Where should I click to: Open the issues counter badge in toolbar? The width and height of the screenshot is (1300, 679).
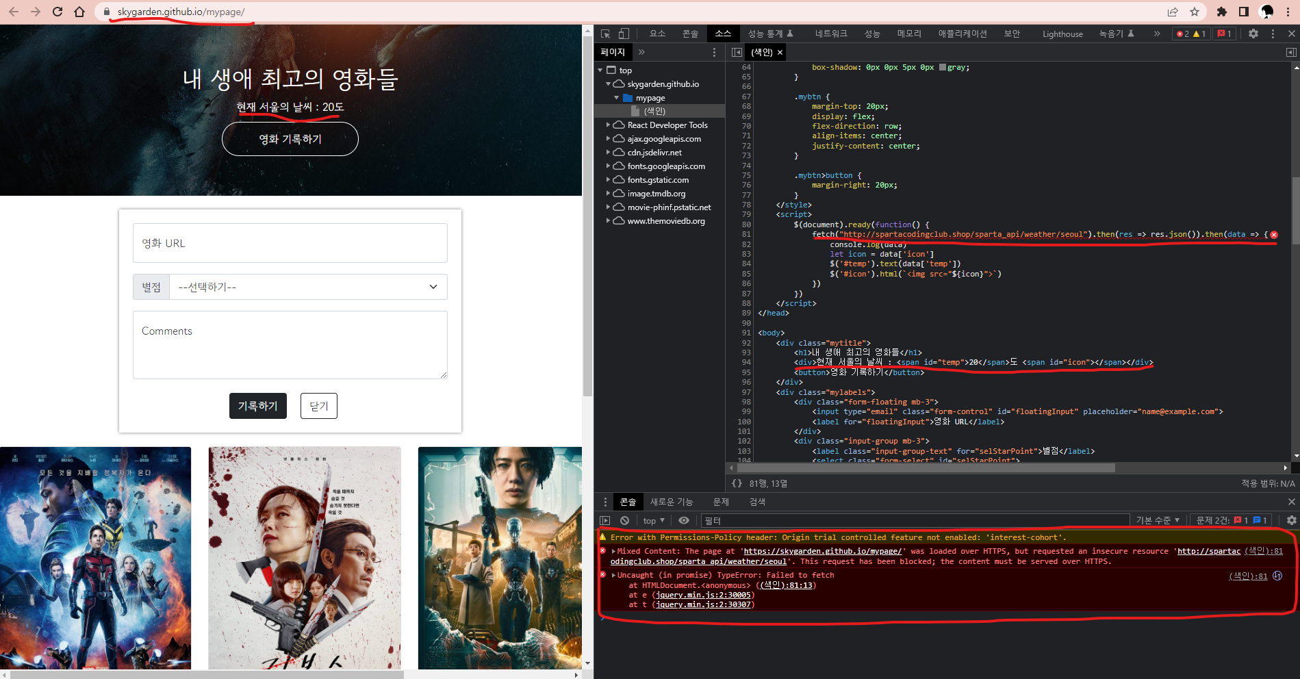point(1225,34)
